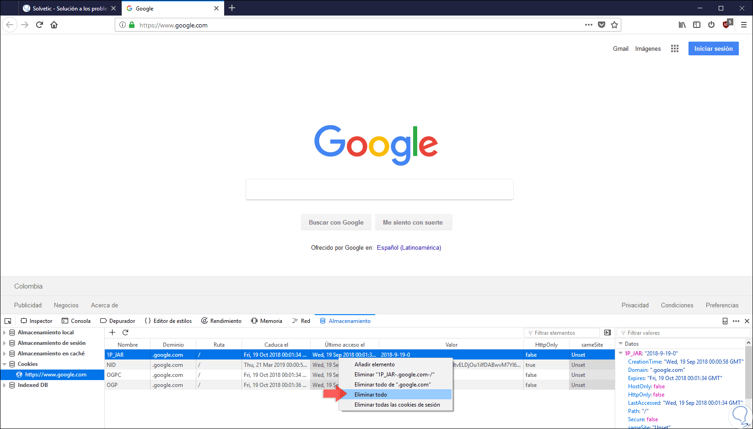Expand Almacenamiento local tree node
Image resolution: width=753 pixels, height=429 pixels.
(x=5, y=332)
